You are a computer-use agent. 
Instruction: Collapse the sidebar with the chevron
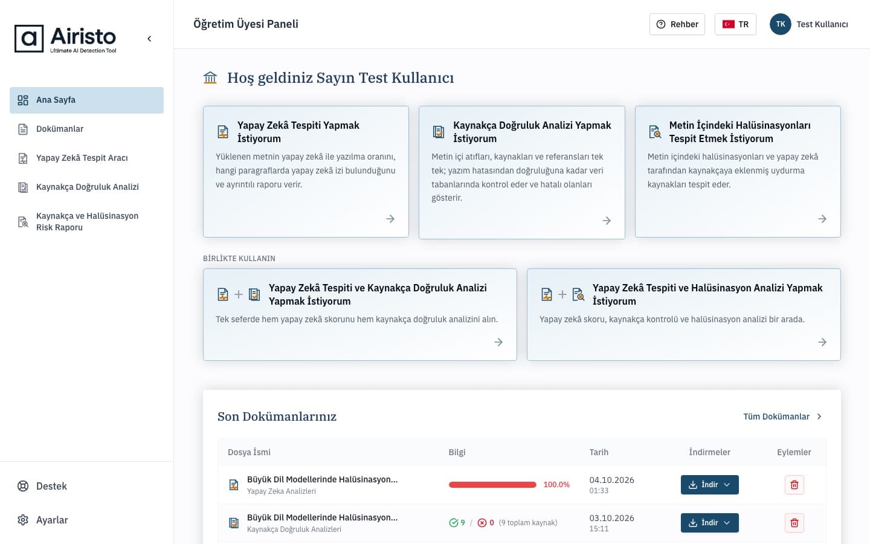pos(149,39)
